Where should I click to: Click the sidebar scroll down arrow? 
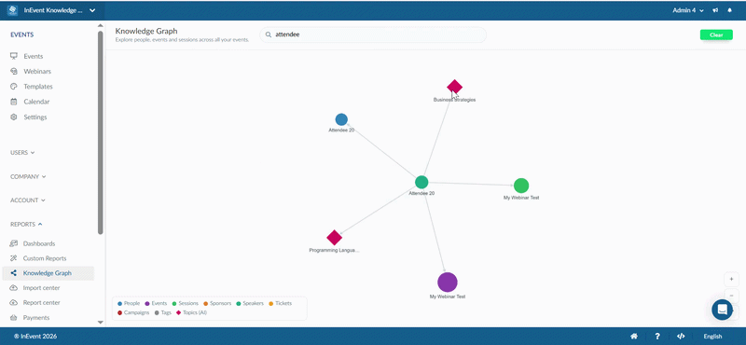100,323
